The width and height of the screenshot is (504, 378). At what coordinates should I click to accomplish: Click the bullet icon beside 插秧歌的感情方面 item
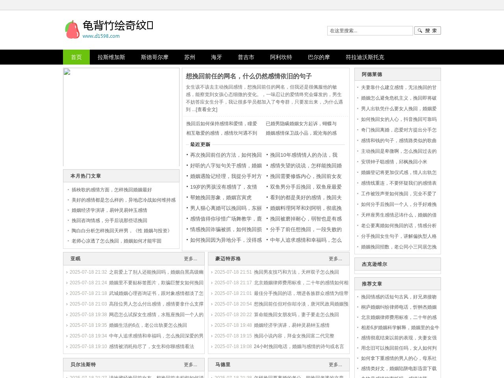click(x=68, y=189)
